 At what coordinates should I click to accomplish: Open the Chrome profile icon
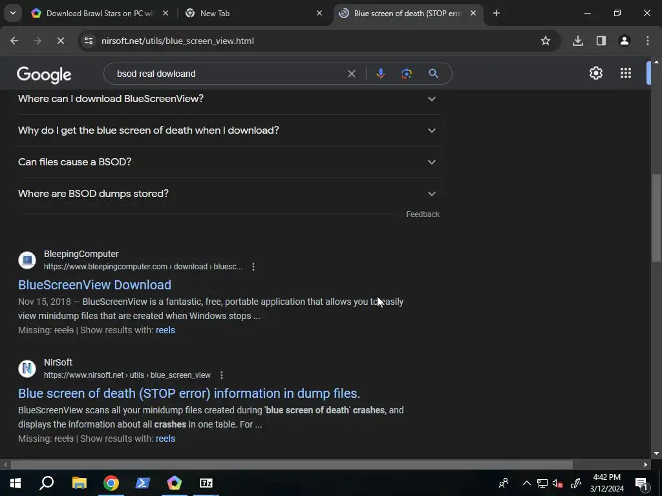pos(625,41)
